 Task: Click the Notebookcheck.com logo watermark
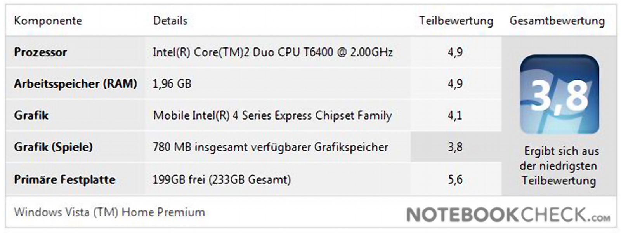pos(508,215)
